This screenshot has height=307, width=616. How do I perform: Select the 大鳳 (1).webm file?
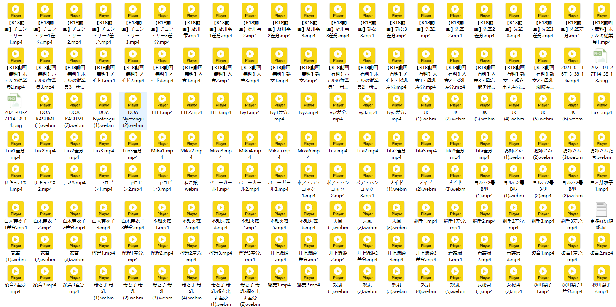(x=338, y=209)
